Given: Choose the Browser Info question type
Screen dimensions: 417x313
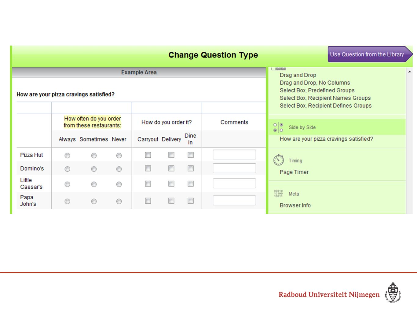Looking at the screenshot, I should click(x=295, y=205).
